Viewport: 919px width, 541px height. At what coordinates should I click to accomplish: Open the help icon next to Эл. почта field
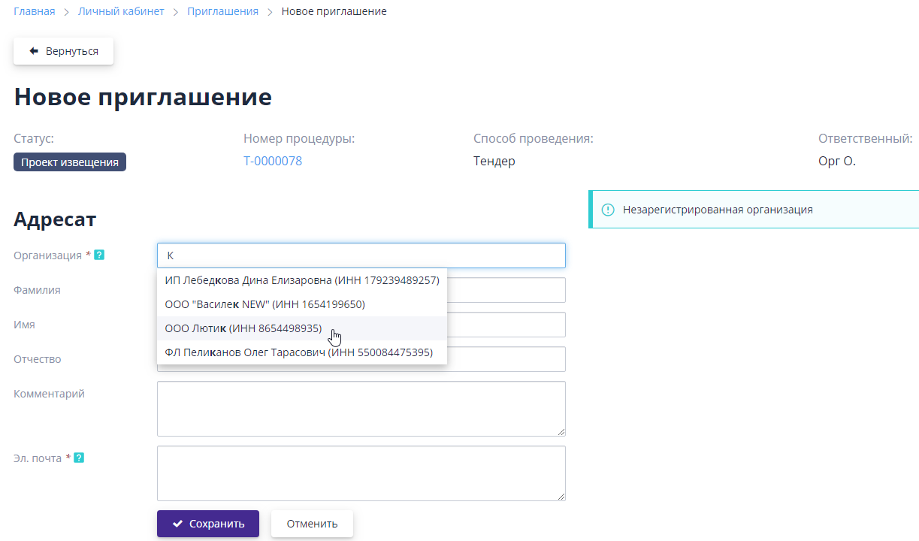pyautogui.click(x=78, y=458)
